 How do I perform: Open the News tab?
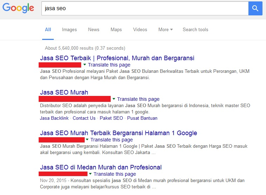point(93,29)
